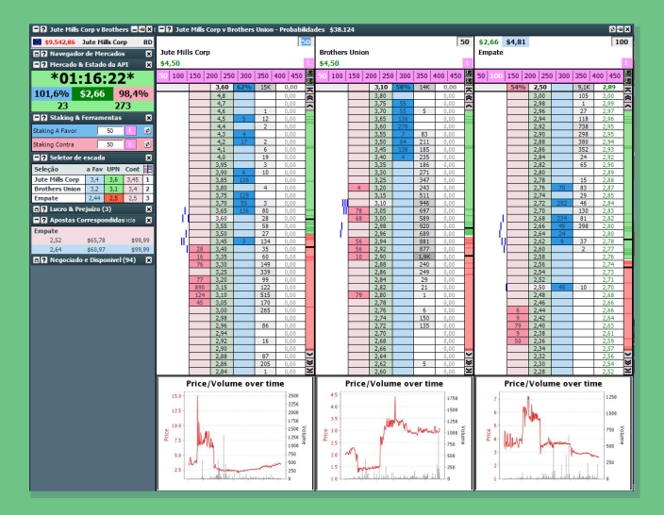Assign Brothers Union to ladder slot 2
This screenshot has height=515, width=664.
(148, 189)
